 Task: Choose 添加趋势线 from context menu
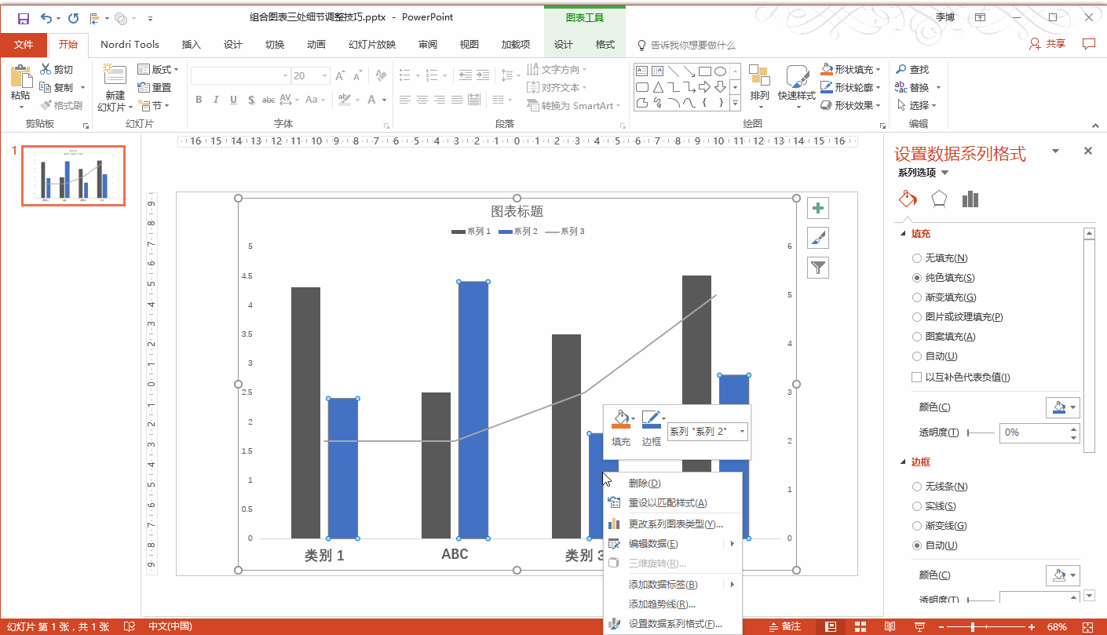click(672, 604)
